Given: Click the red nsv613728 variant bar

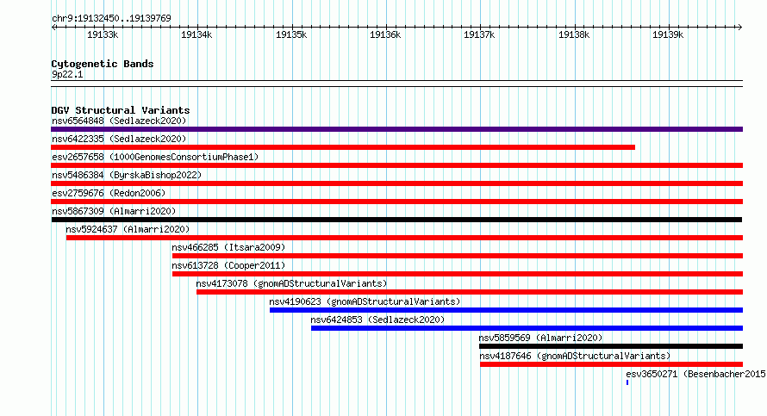Looking at the screenshot, I should [458, 274].
